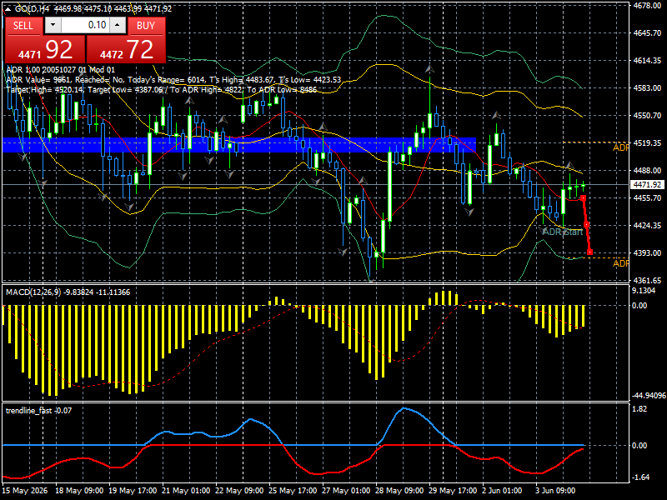Increase lot volume with the up arrow

118,25
